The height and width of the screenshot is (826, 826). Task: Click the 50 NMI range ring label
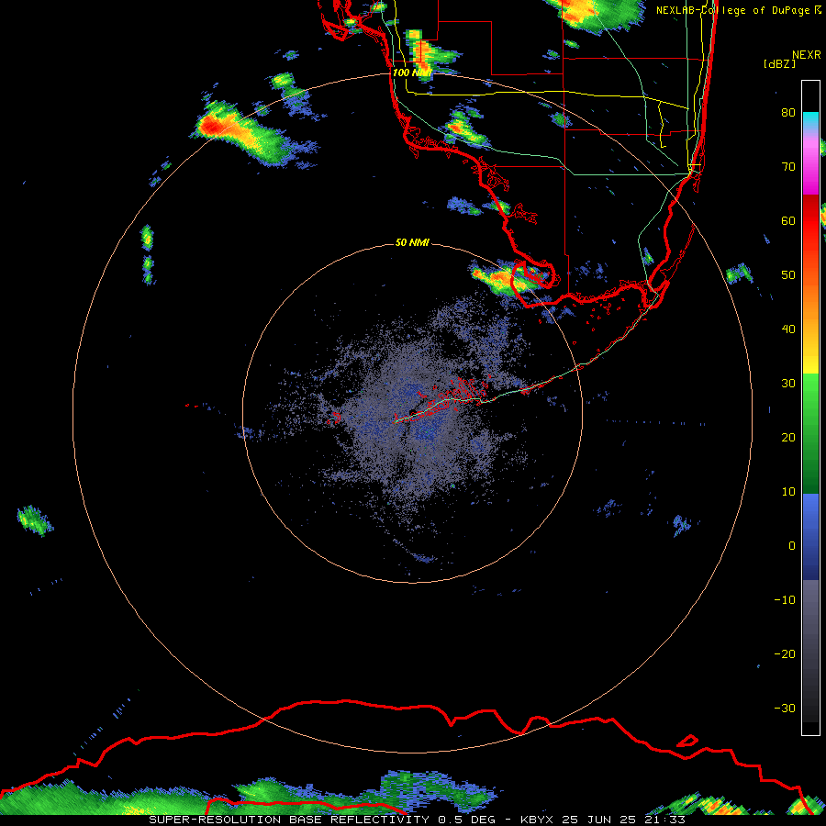pos(412,243)
